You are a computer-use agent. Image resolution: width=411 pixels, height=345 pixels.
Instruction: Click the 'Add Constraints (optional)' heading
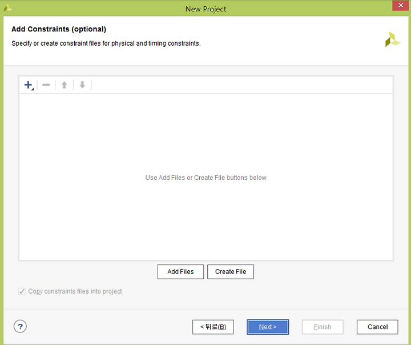click(59, 29)
